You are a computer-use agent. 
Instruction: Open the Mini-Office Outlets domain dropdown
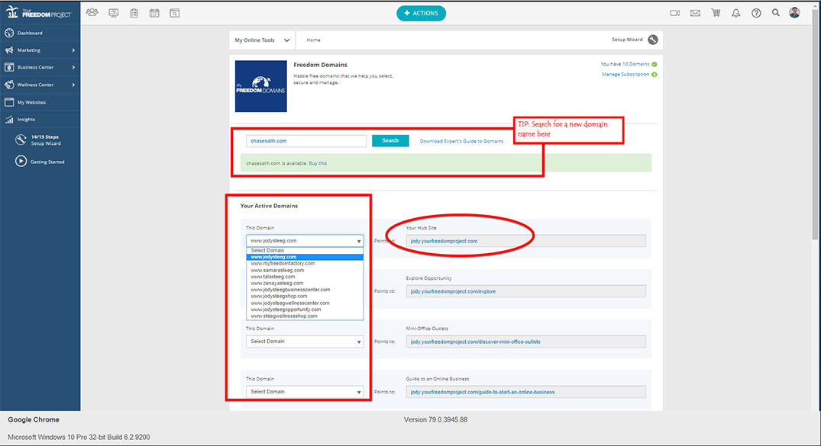tap(305, 342)
